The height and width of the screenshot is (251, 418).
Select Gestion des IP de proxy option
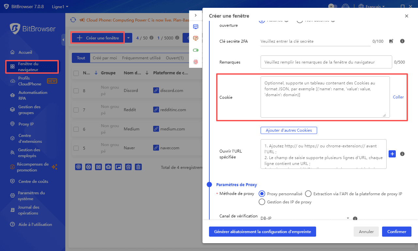262,202
